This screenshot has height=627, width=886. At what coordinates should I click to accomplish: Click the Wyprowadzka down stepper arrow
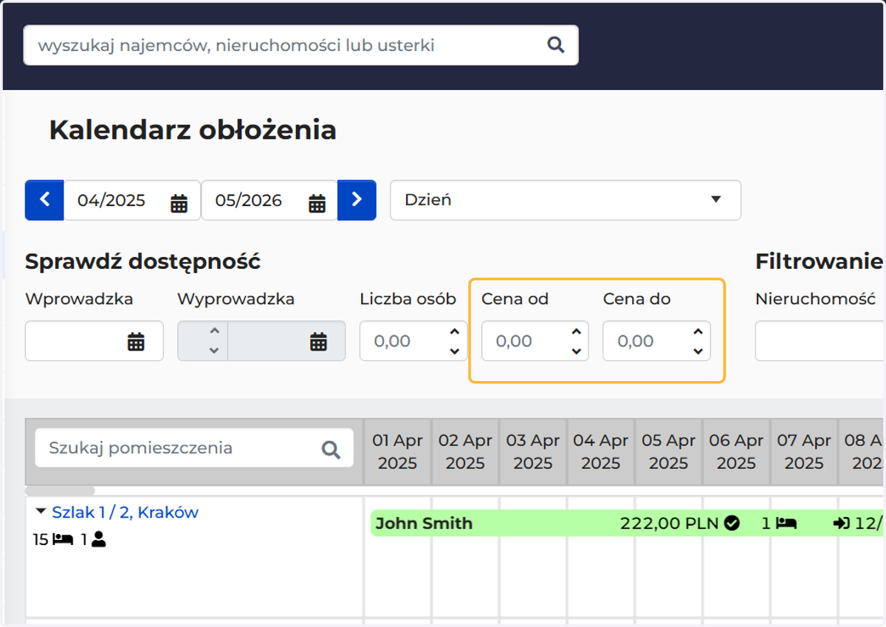pos(214,352)
